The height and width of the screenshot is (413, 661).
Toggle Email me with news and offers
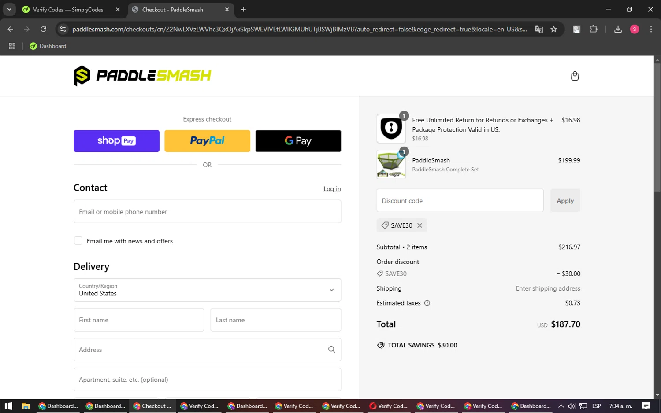tap(78, 240)
